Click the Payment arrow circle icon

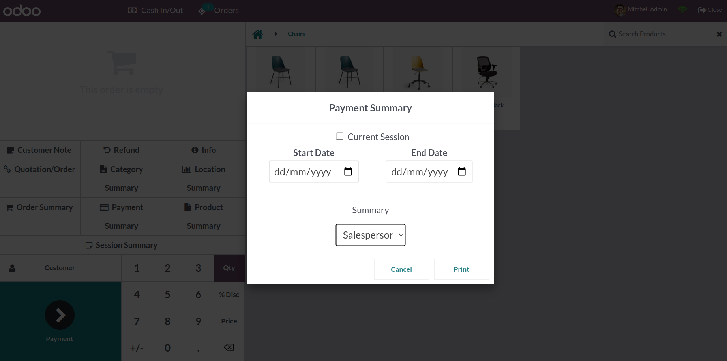pyautogui.click(x=60, y=315)
